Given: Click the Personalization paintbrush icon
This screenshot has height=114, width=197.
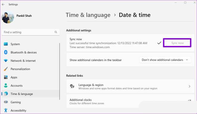Looking at the screenshot, I should (6, 69).
